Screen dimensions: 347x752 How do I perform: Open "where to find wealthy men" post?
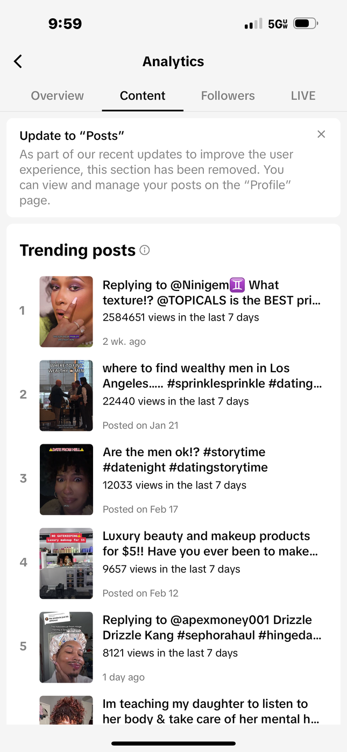tap(211, 376)
